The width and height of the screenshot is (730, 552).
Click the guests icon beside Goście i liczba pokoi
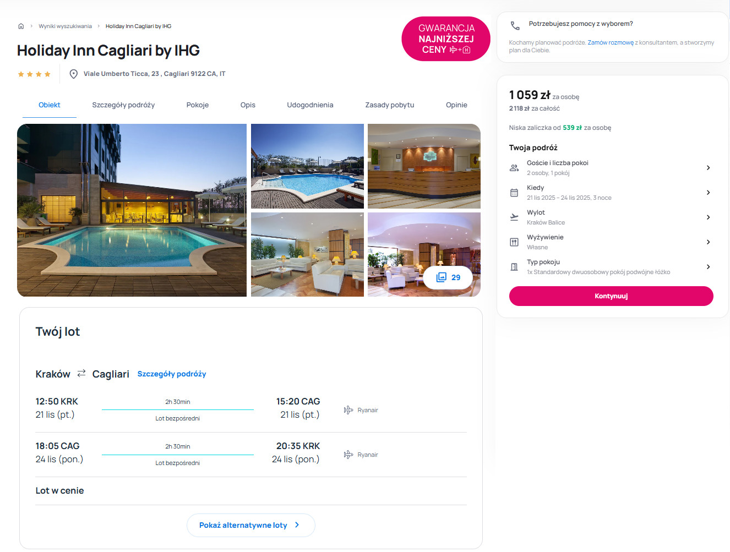point(514,168)
